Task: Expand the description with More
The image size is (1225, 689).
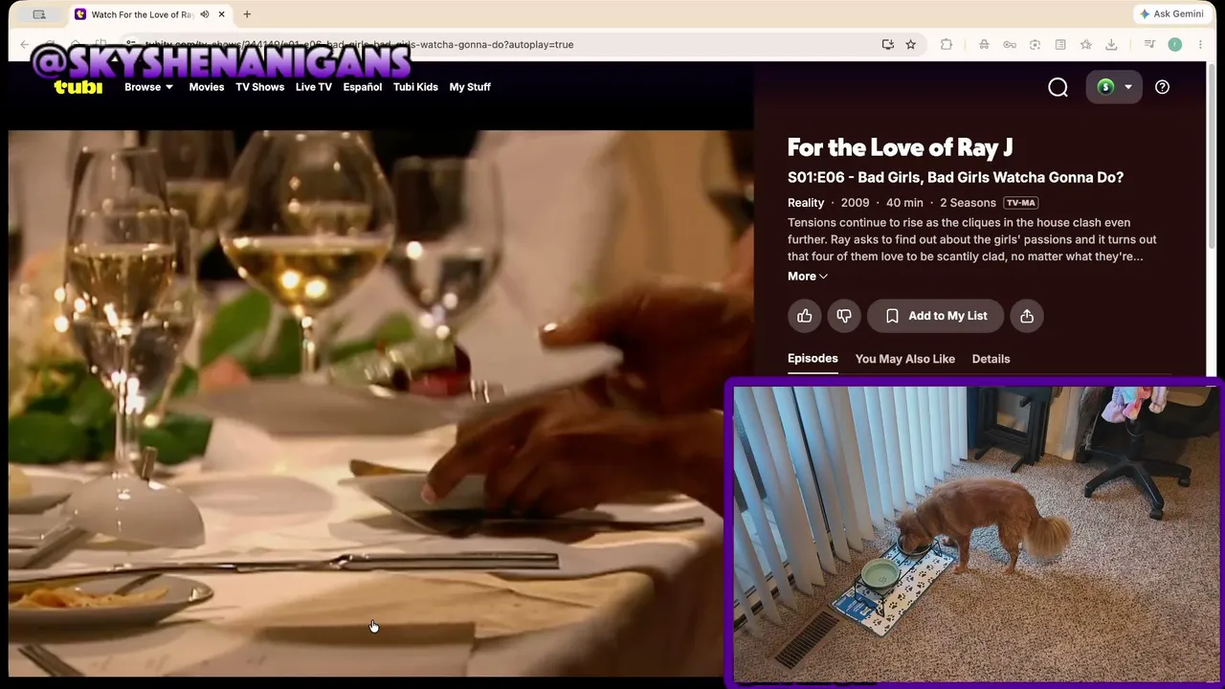Action: click(x=808, y=277)
